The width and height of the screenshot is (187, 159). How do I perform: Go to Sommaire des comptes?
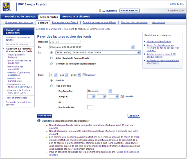[19, 22]
